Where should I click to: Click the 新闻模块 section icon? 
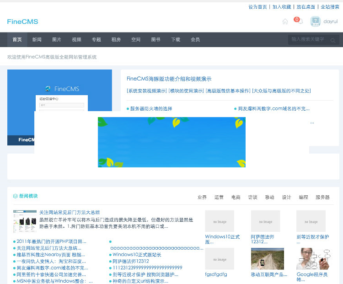pos(15,196)
